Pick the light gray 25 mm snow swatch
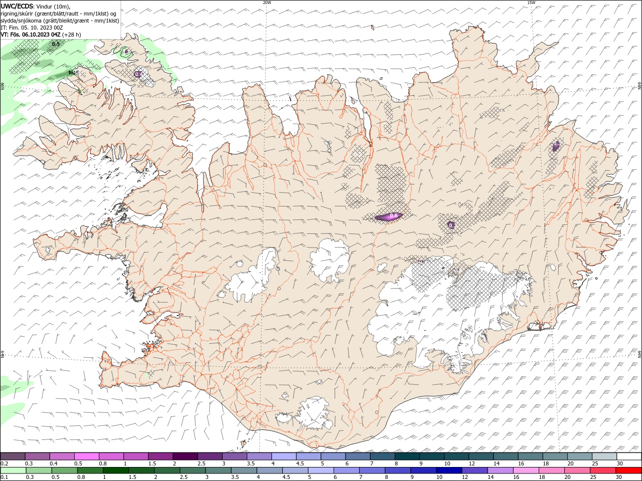This screenshot has width=642, height=481. (x=604, y=456)
